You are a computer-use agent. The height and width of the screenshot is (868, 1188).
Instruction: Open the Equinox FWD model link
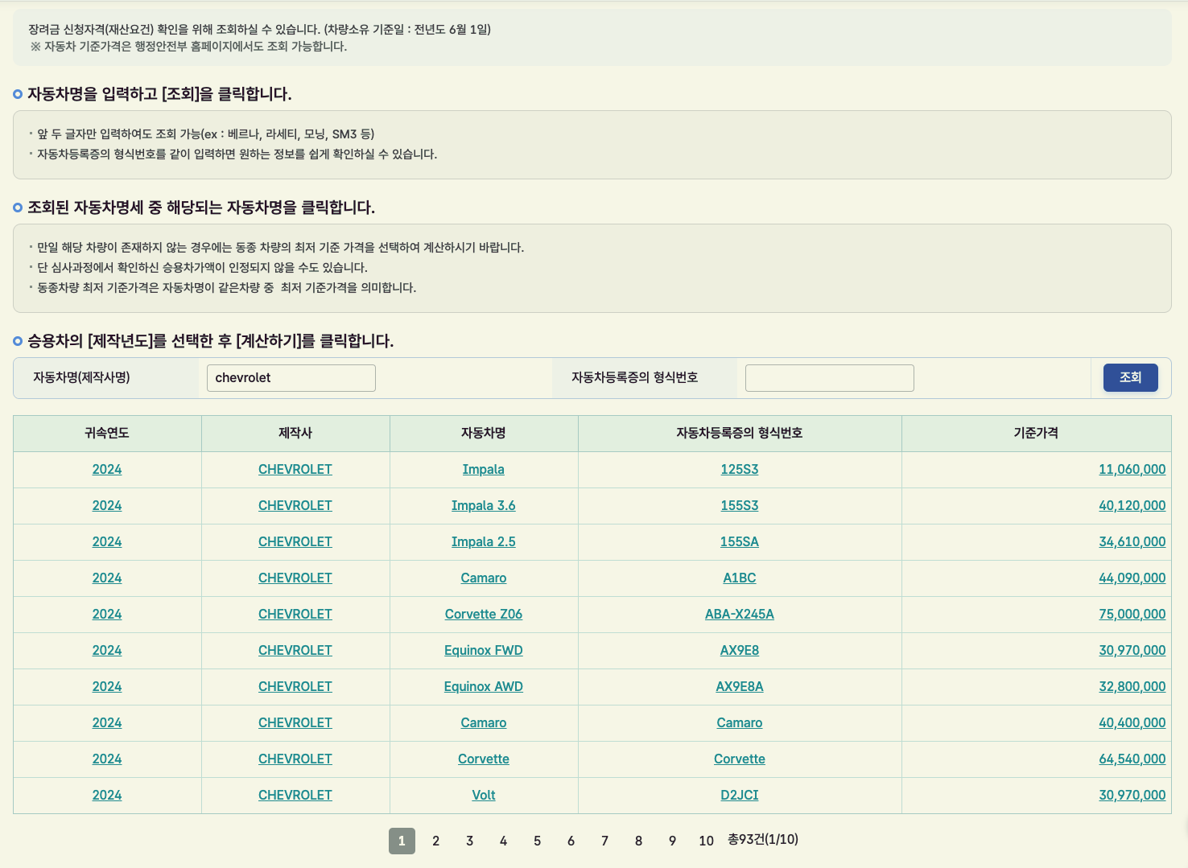483,650
